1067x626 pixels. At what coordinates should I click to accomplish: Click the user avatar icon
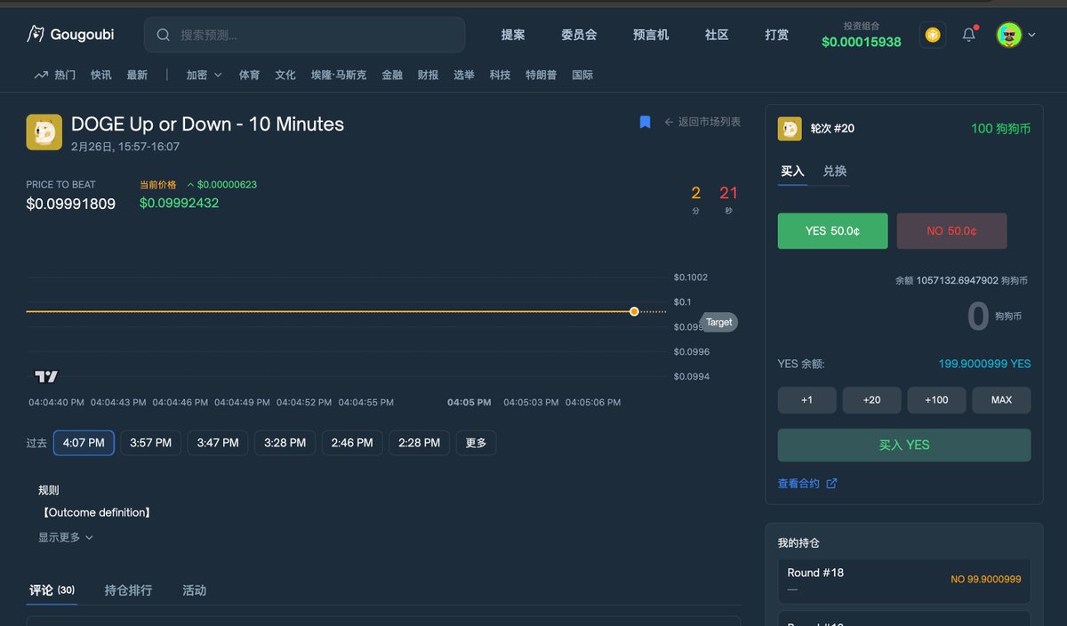coord(1008,35)
